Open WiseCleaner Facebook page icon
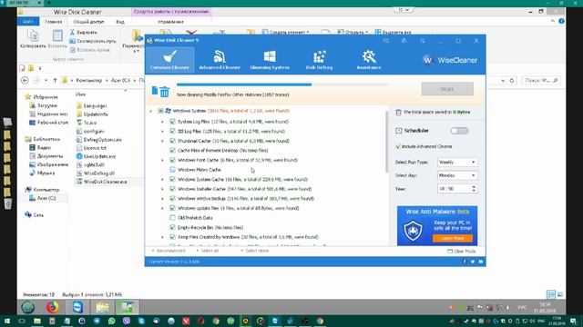583x327 pixels. [465, 262]
